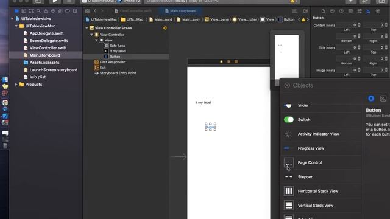
Task: Show the History inspector clock icon
Action: pos(332,11)
